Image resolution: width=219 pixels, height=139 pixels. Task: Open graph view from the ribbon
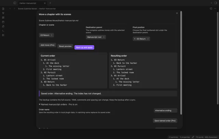pyautogui.click(x=3, y=13)
